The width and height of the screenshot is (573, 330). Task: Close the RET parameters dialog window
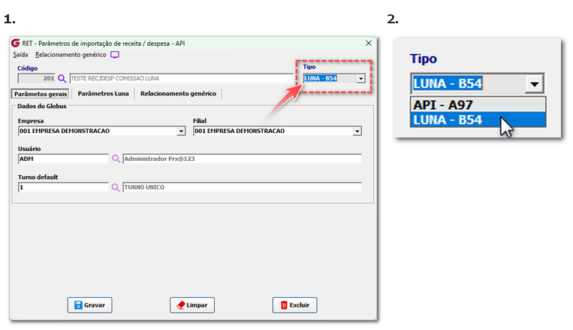(368, 43)
